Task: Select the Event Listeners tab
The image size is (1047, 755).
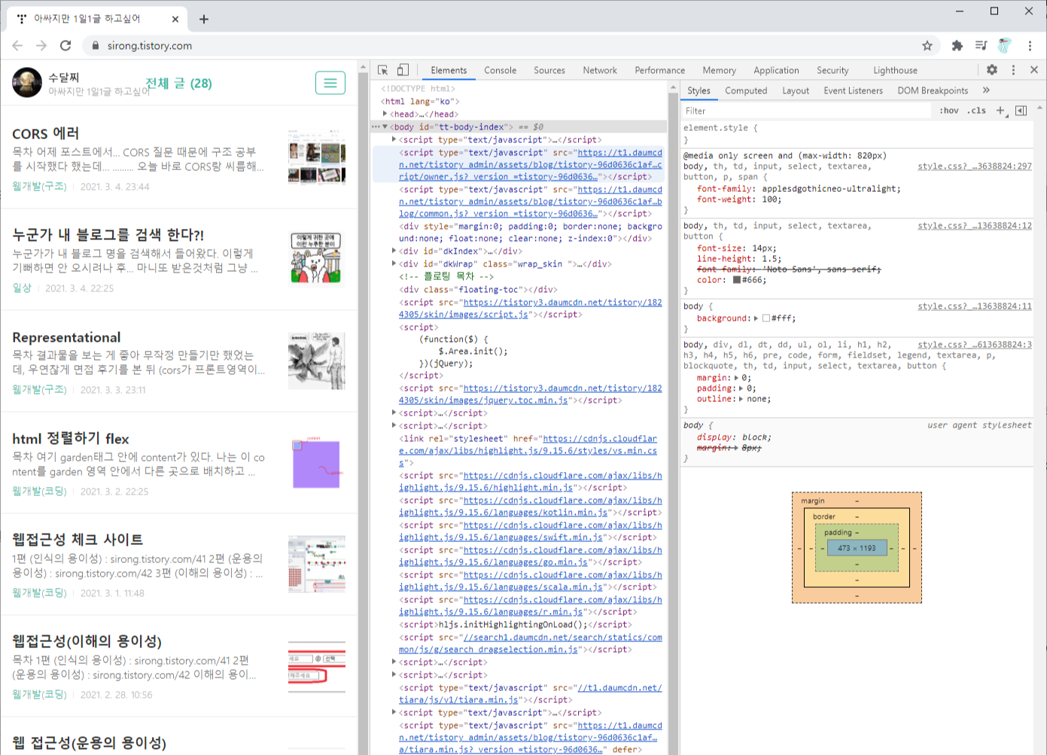Action: tap(853, 90)
